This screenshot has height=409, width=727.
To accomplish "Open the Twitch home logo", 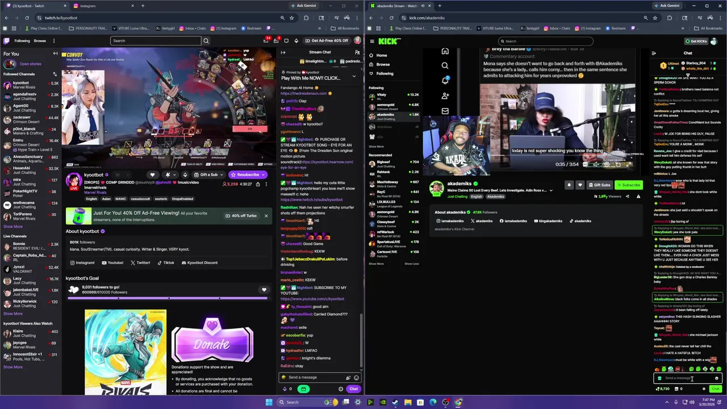I will pyautogui.click(x=7, y=41).
